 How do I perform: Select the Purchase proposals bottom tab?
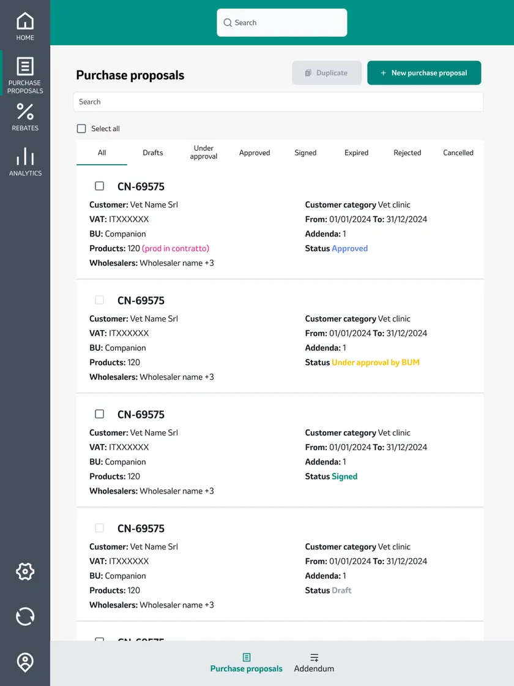coord(246,663)
